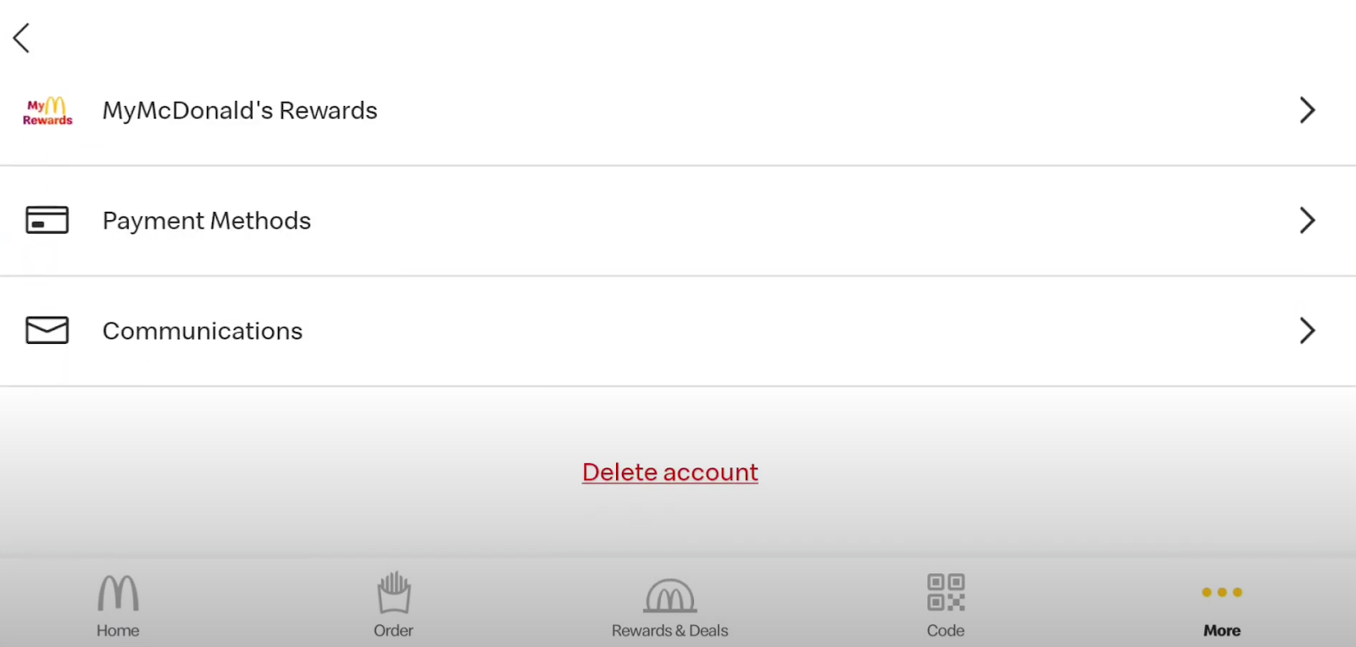
Task: Tap the golden arches Home icon
Action: click(x=118, y=593)
